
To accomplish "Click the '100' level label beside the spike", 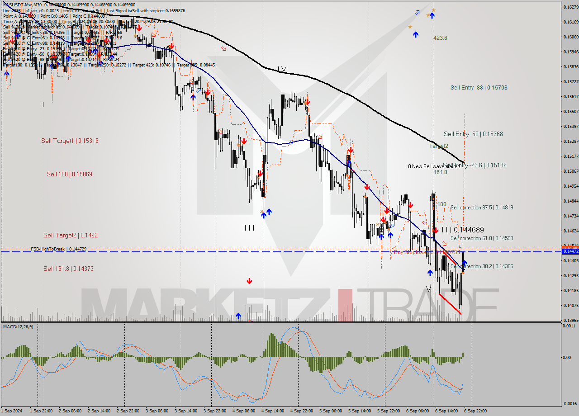I will [441, 204].
